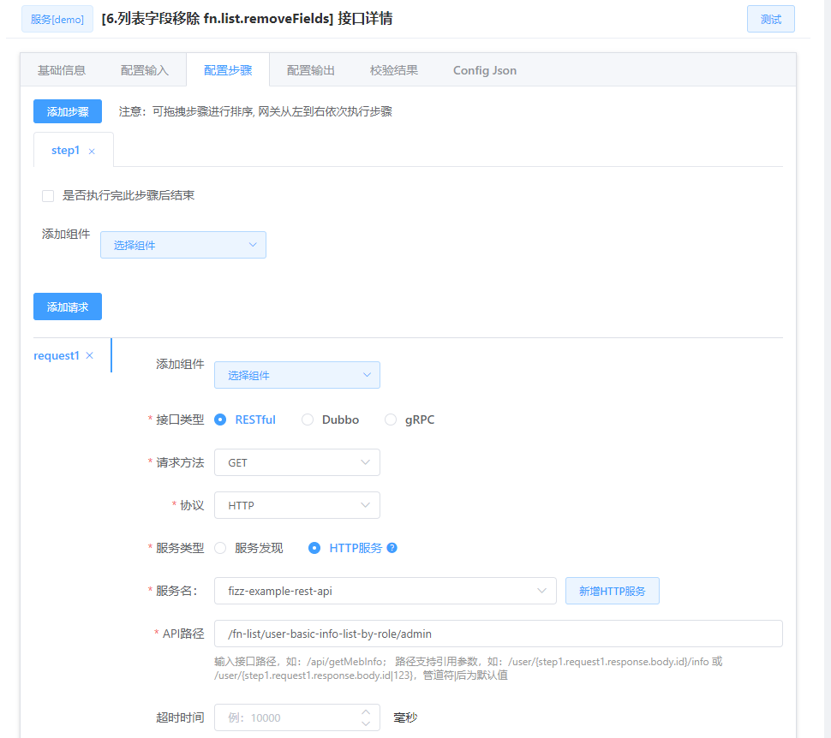Click the 新增HTTP服务 button
The image size is (831, 738).
point(612,590)
